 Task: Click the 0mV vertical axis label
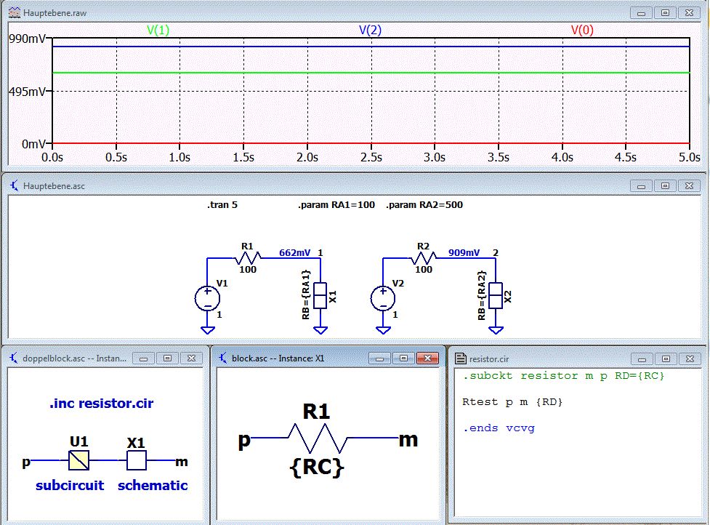(x=33, y=144)
